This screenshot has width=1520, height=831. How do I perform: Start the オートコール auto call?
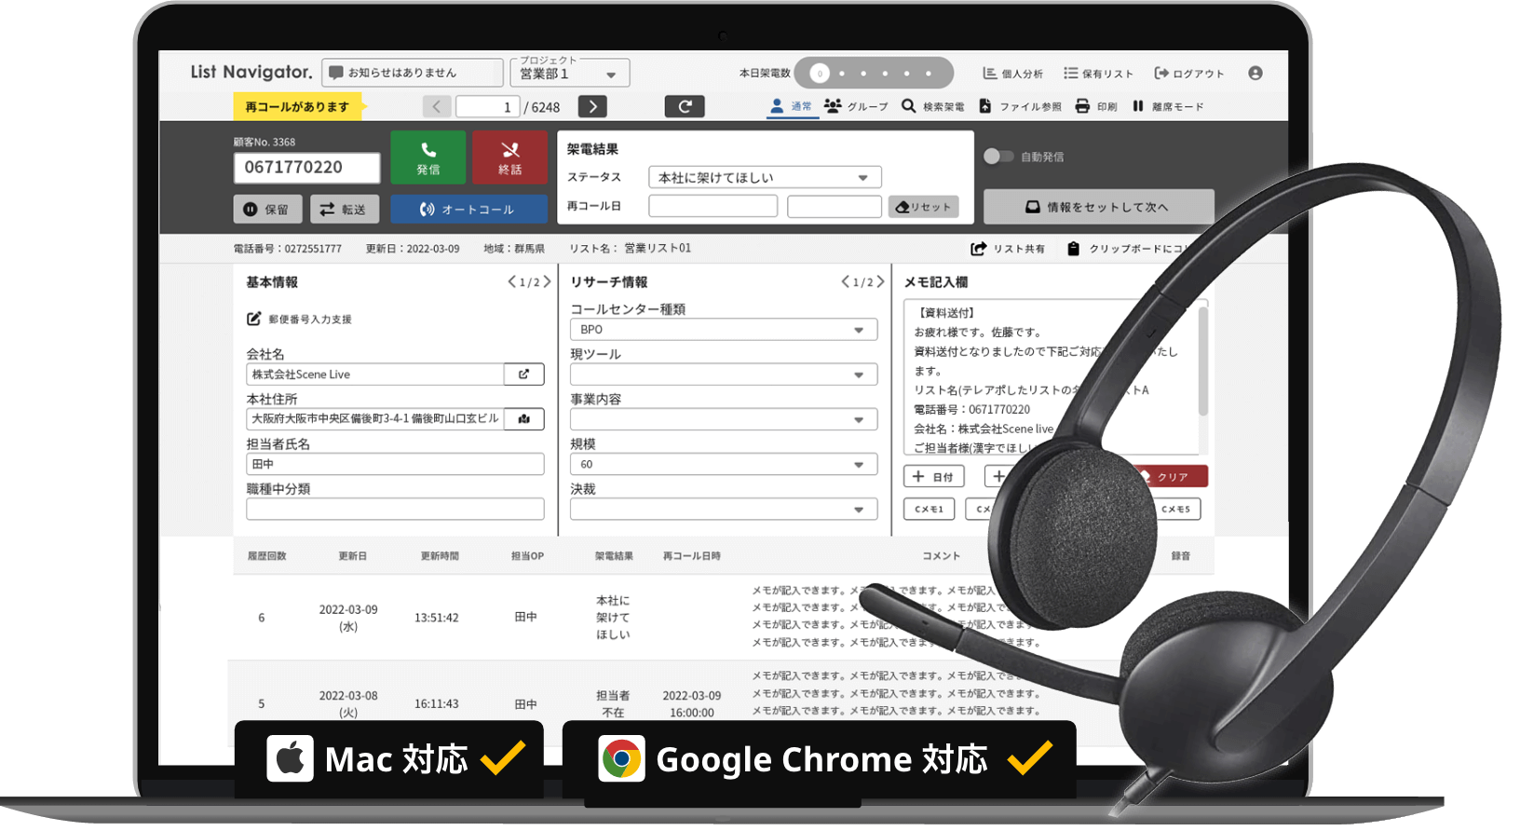(468, 210)
